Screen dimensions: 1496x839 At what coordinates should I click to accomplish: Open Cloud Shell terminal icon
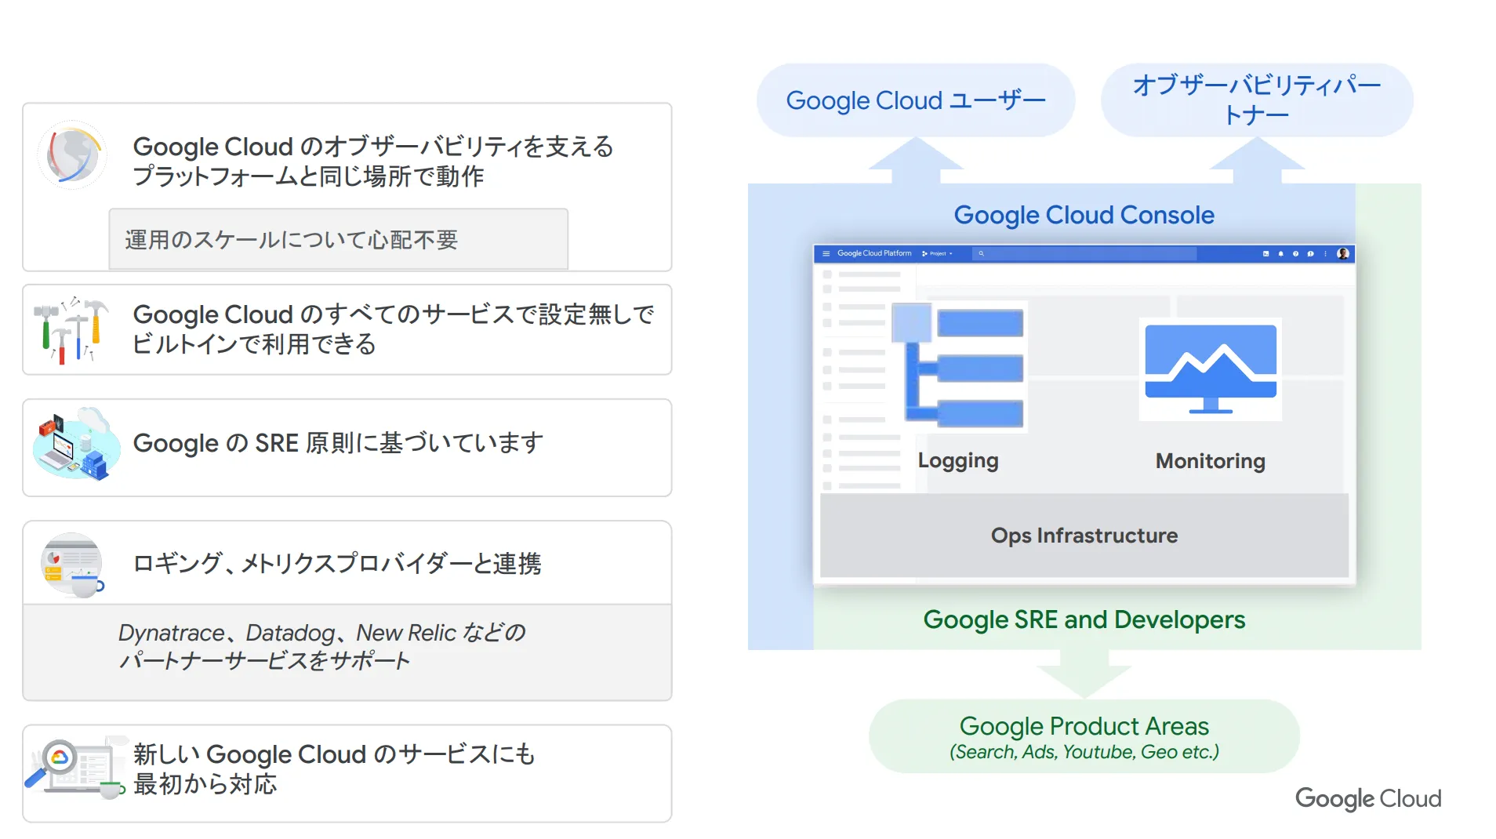click(1265, 253)
